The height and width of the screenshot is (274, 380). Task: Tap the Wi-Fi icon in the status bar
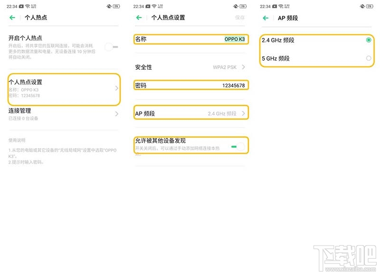click(x=28, y=7)
